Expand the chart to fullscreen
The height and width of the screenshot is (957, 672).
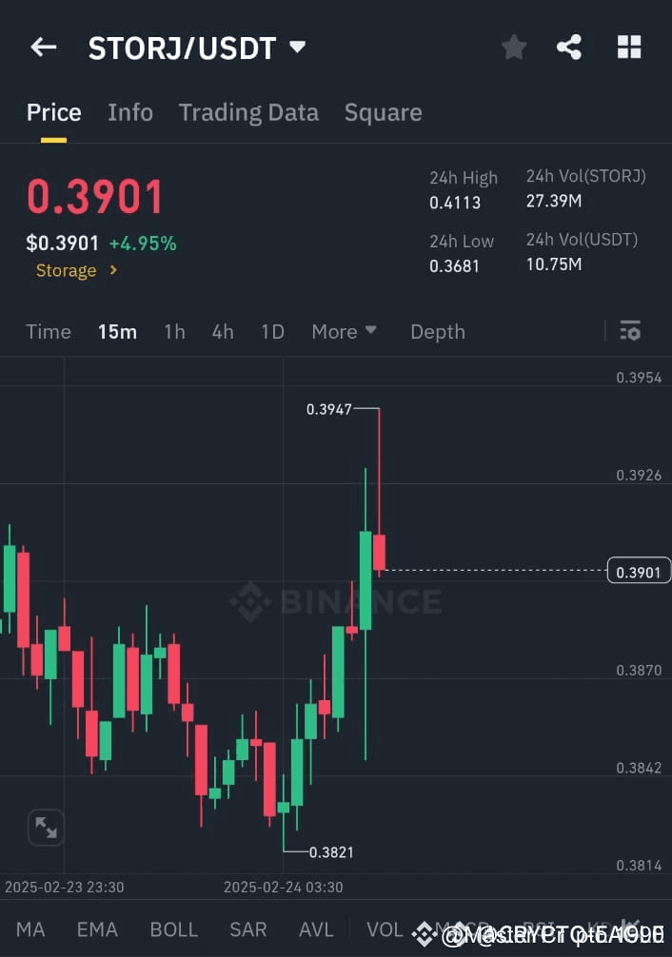46,828
